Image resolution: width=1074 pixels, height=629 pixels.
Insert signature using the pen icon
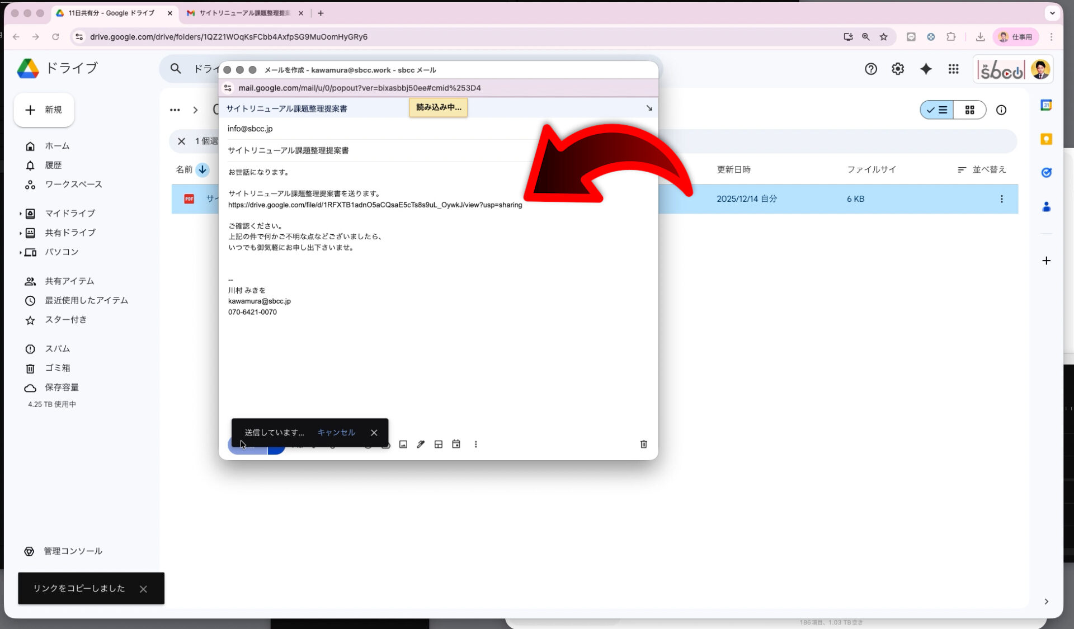coord(421,444)
